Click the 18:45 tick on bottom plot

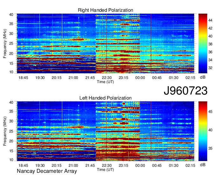[x=23, y=165]
